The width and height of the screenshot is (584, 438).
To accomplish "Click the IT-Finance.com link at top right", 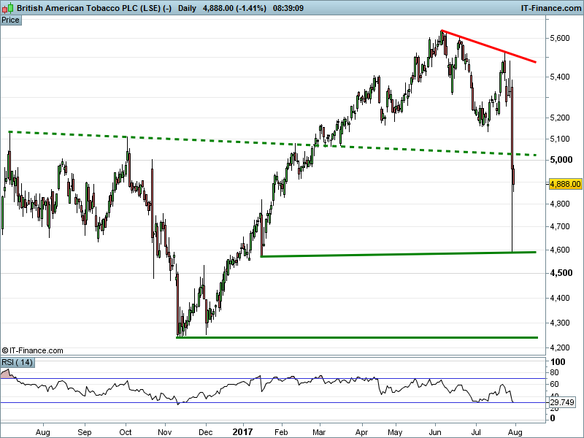I will pyautogui.click(x=551, y=8).
